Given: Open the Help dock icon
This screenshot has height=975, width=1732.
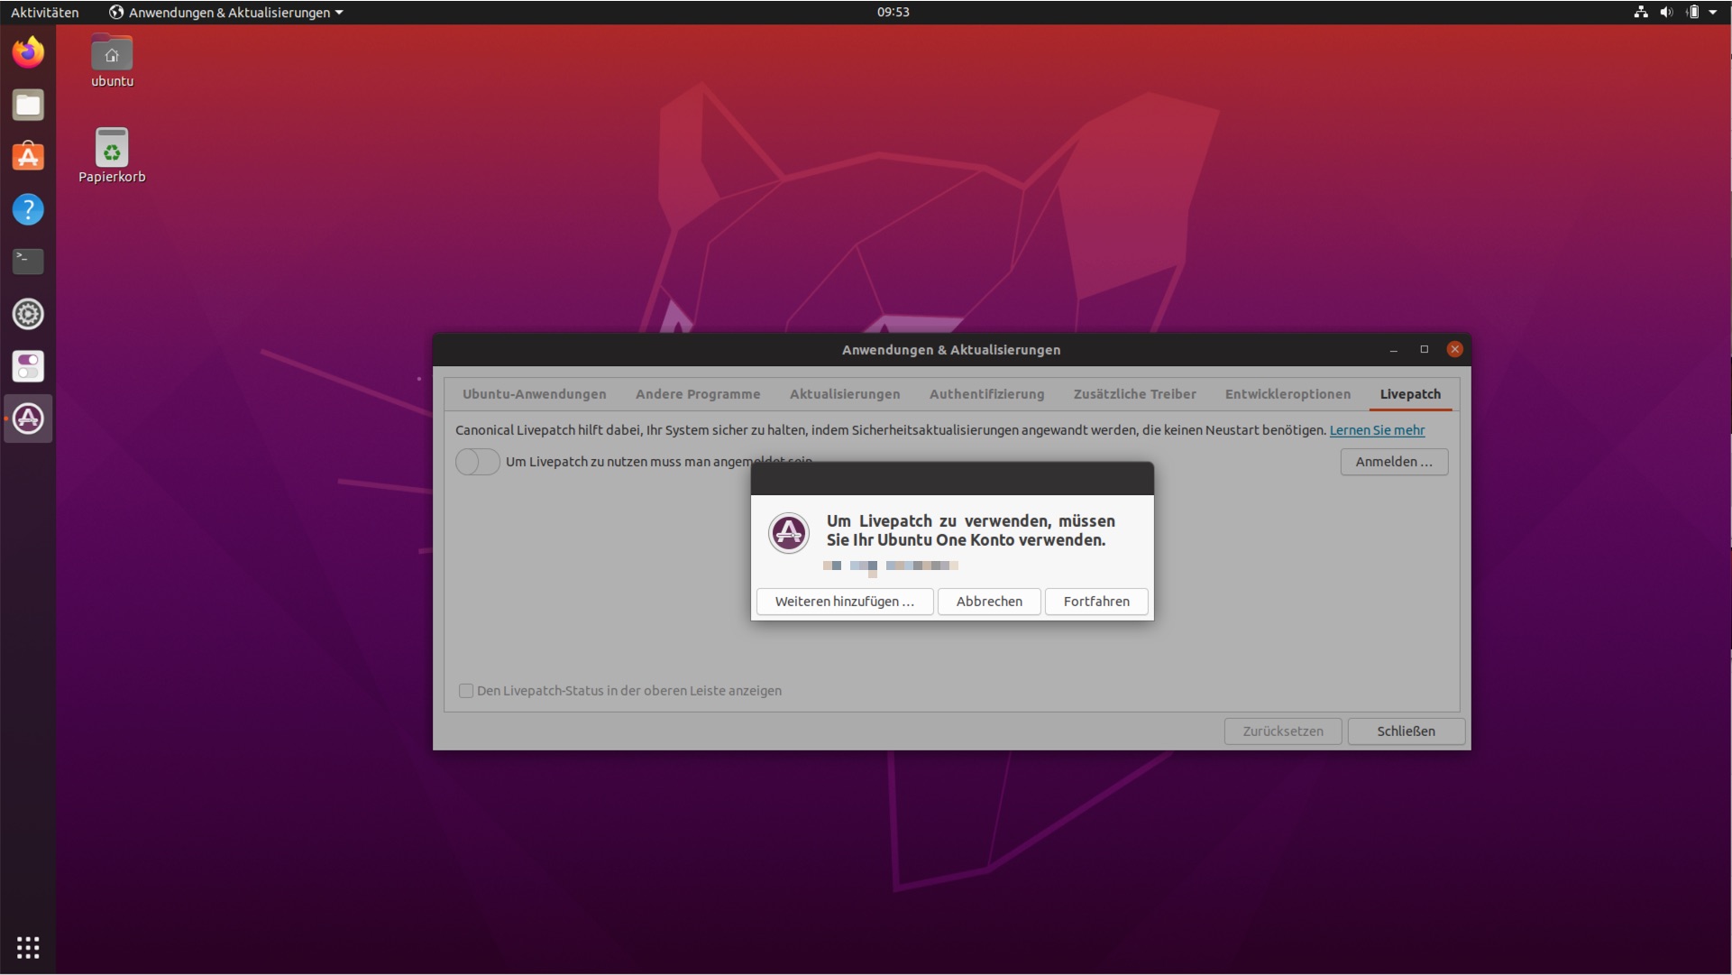Looking at the screenshot, I should pyautogui.click(x=28, y=209).
